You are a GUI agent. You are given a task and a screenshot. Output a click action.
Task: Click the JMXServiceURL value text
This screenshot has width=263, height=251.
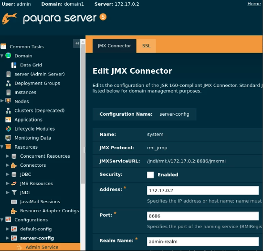[x=186, y=161]
